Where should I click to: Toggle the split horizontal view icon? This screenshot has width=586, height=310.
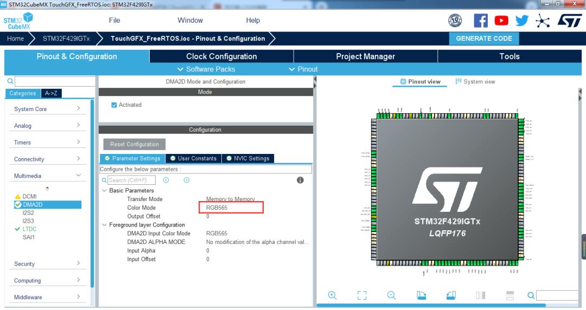[510, 295]
